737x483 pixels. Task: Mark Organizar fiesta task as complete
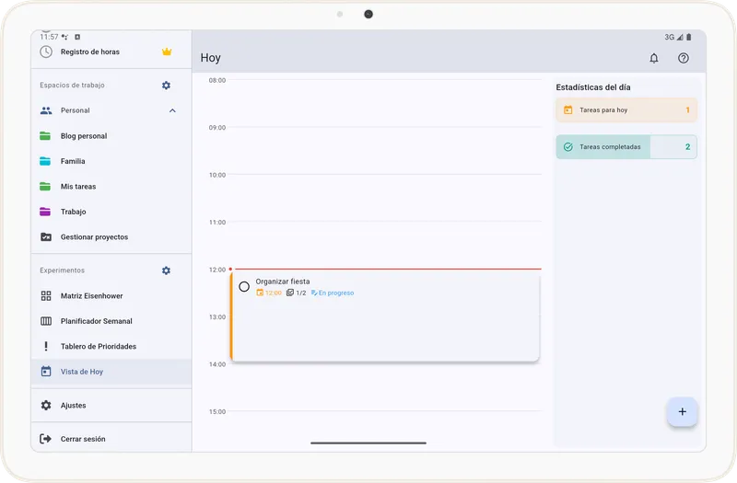[x=244, y=286]
